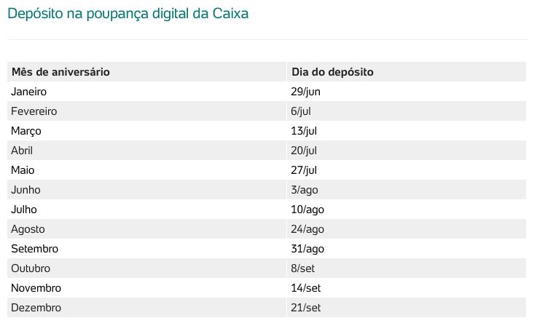537x323 pixels.
Task: Select the Julho month cell
Action: [x=146, y=210]
